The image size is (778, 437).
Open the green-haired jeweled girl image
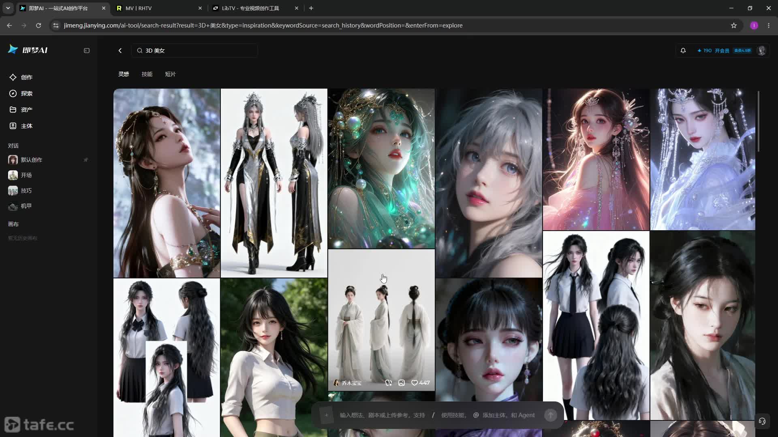click(381, 168)
